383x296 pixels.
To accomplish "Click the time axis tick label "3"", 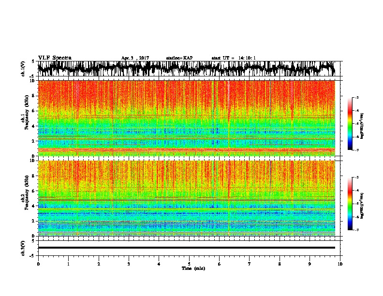I will click(x=129, y=264).
